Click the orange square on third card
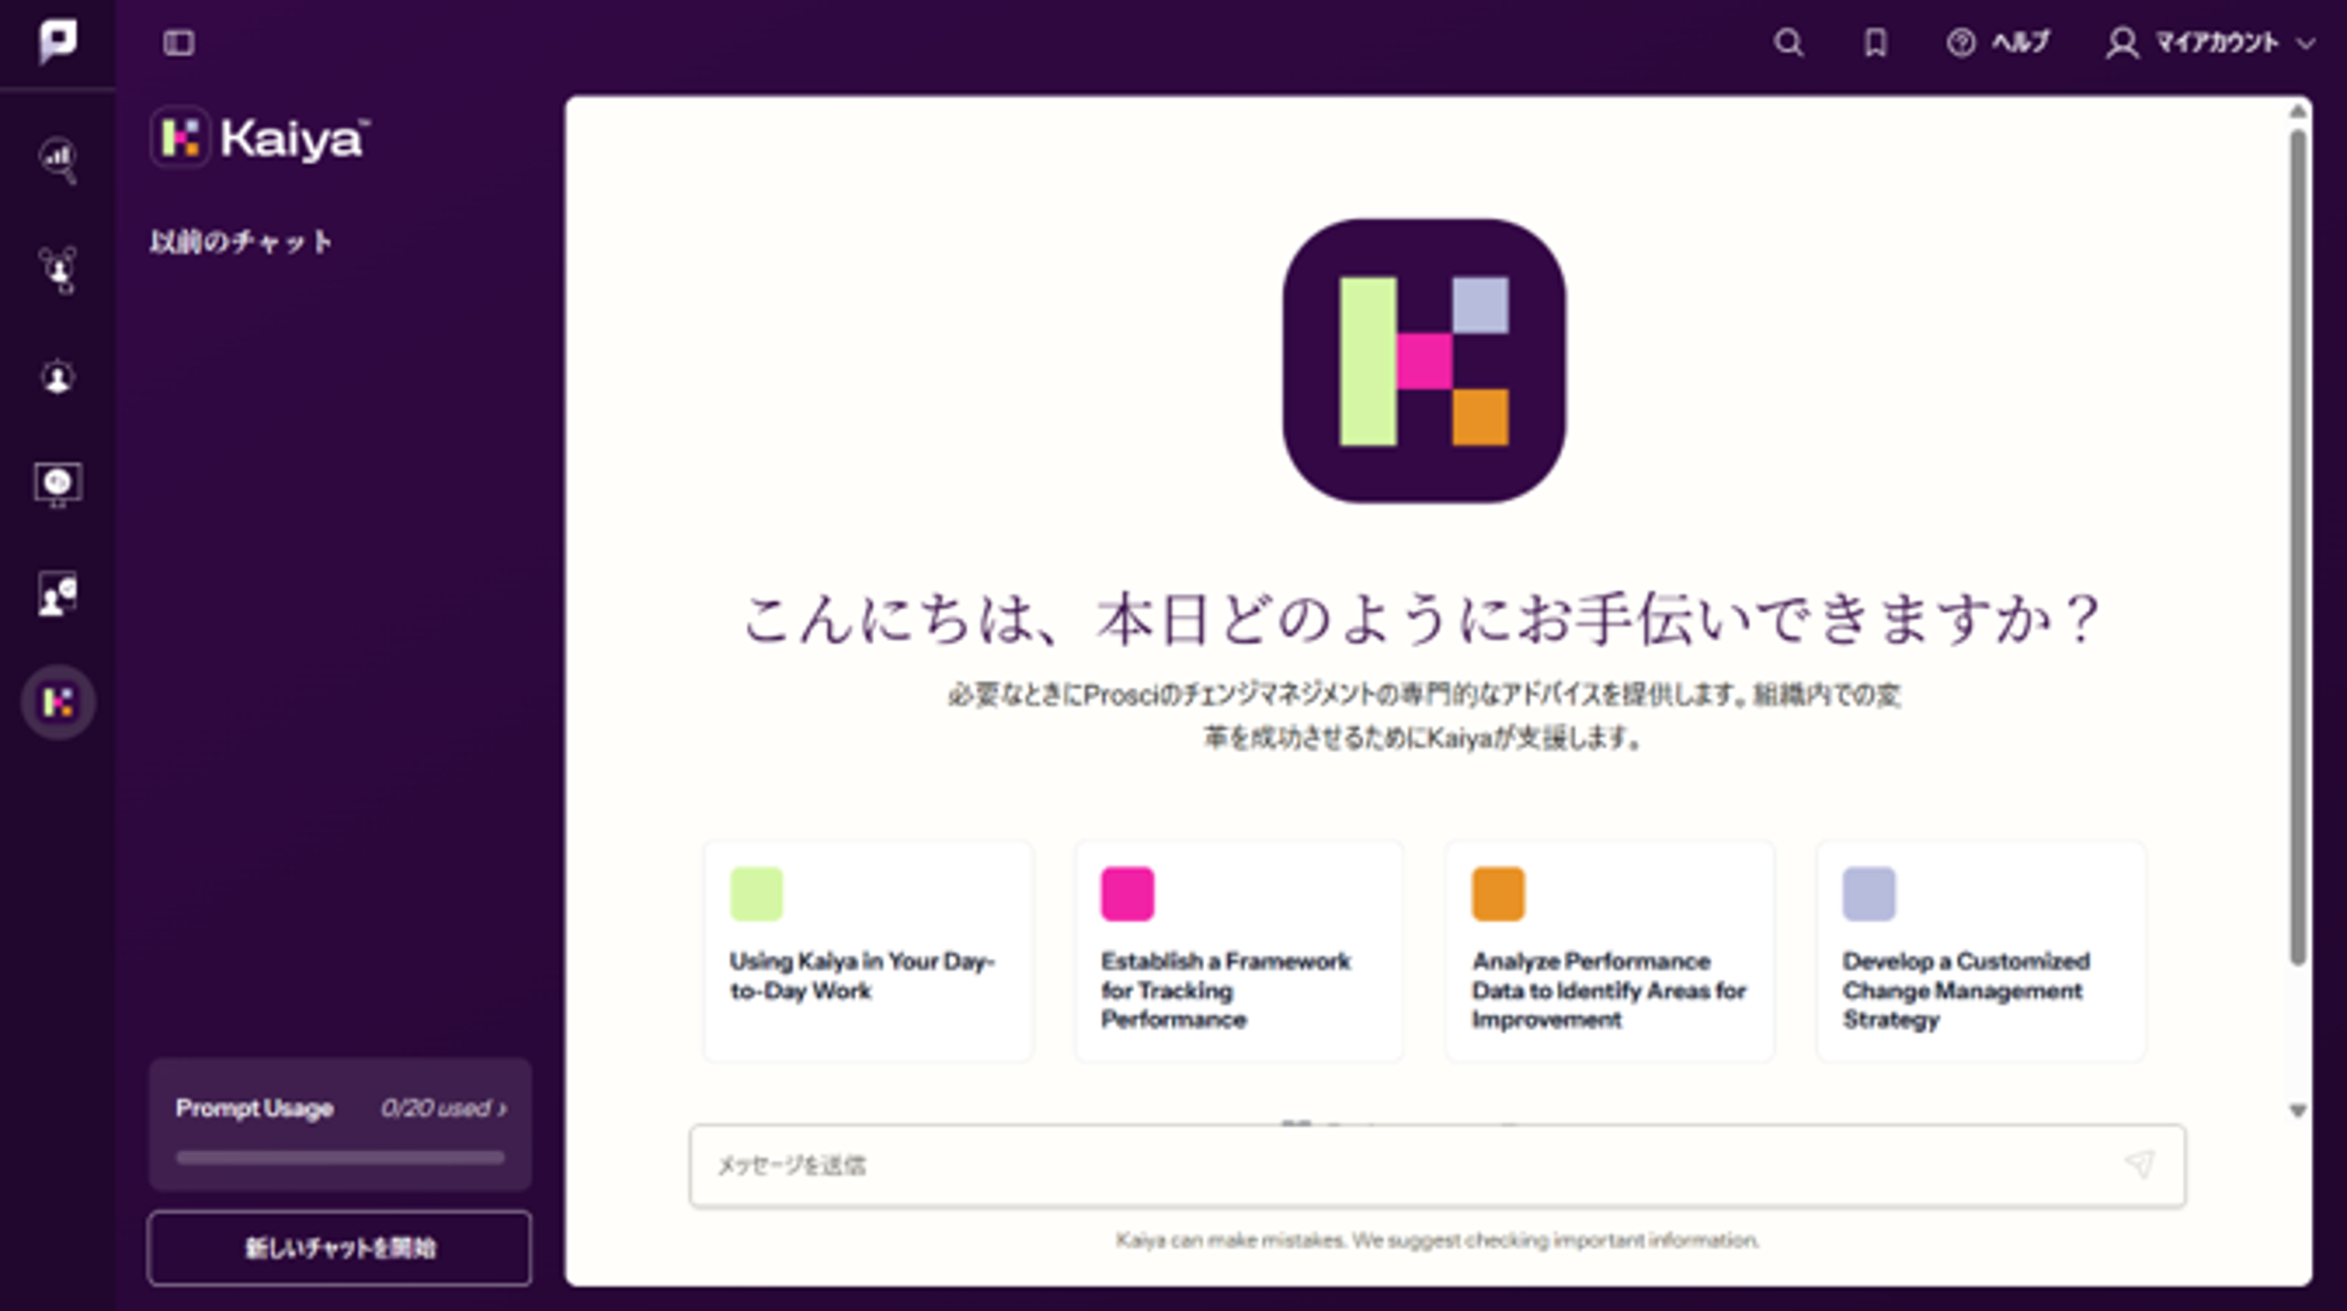The height and width of the screenshot is (1311, 2347). tap(1498, 894)
